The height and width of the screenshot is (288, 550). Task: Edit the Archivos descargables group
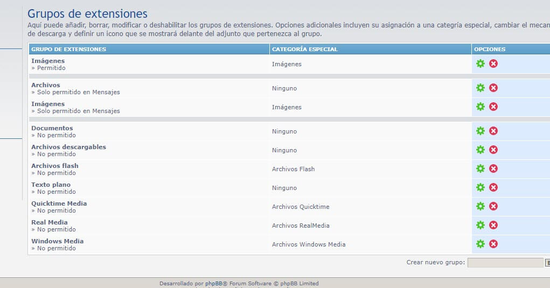(481, 150)
